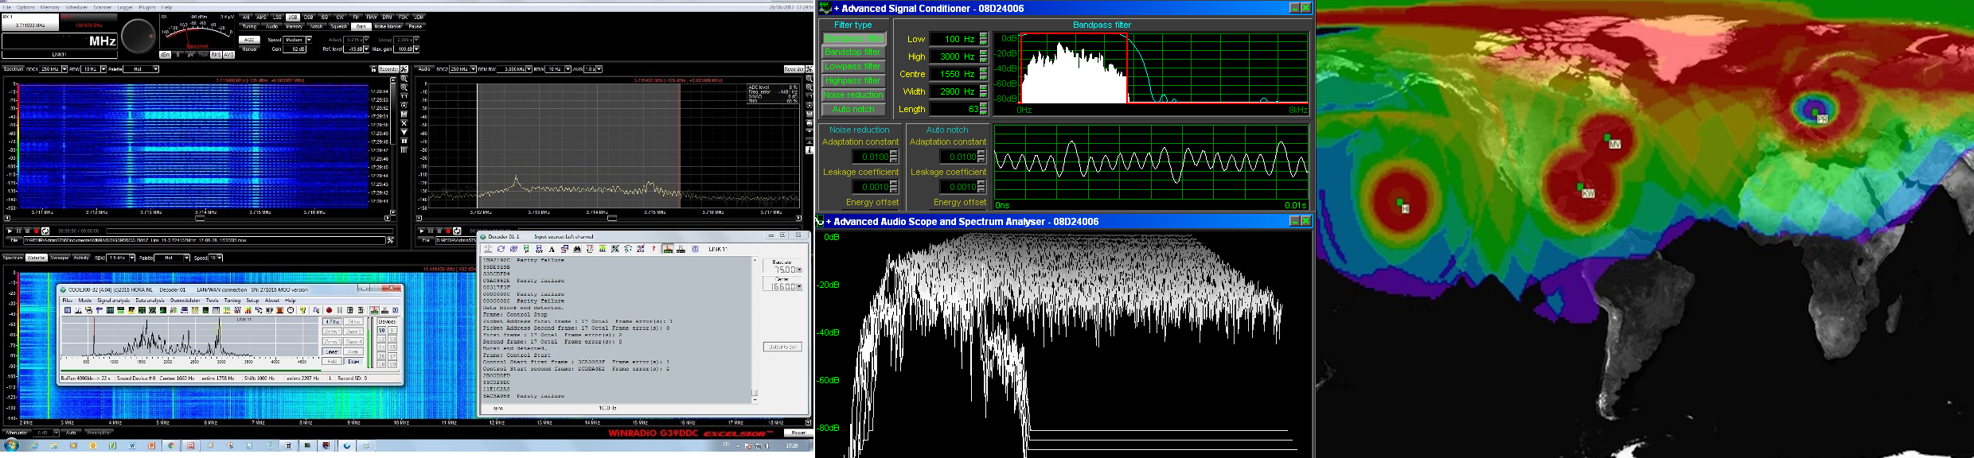
Task: Click the Noise blanker button
Action: (388, 26)
